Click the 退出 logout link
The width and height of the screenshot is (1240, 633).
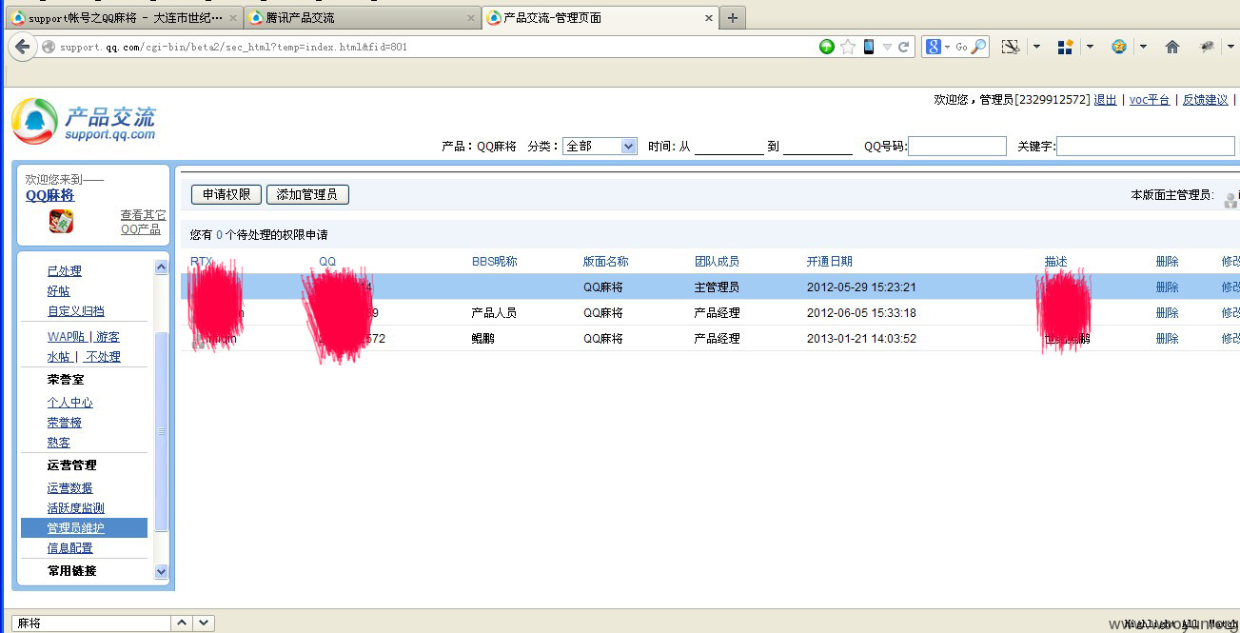pyautogui.click(x=1105, y=100)
